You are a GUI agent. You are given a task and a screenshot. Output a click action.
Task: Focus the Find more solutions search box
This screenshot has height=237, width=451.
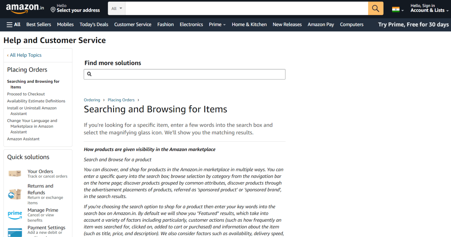click(x=184, y=74)
